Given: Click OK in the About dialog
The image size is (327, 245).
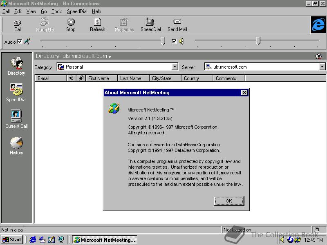Looking at the screenshot, I should pos(229,201).
